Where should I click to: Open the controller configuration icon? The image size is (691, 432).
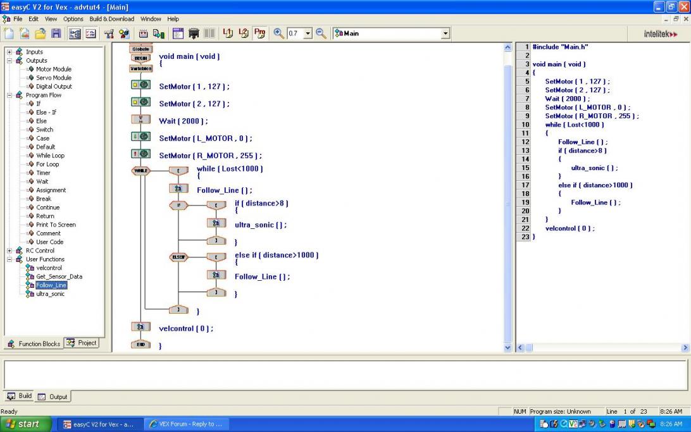tap(109, 34)
